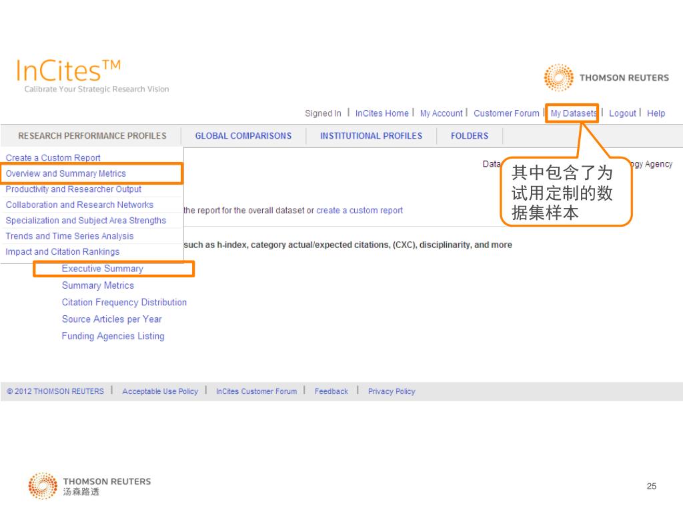683x512 pixels.
Task: Click the 2012 Thomson Reuters copyright text
Action: click(55, 391)
